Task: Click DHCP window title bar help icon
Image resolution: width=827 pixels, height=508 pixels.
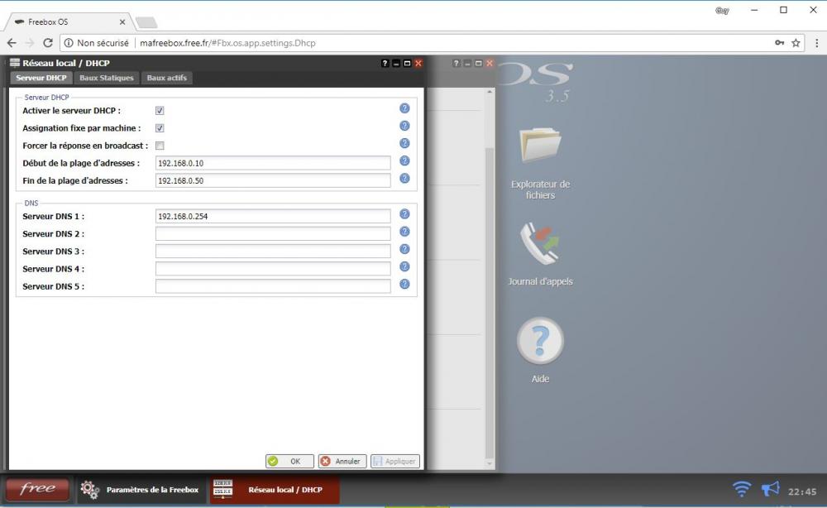Action: [x=385, y=64]
